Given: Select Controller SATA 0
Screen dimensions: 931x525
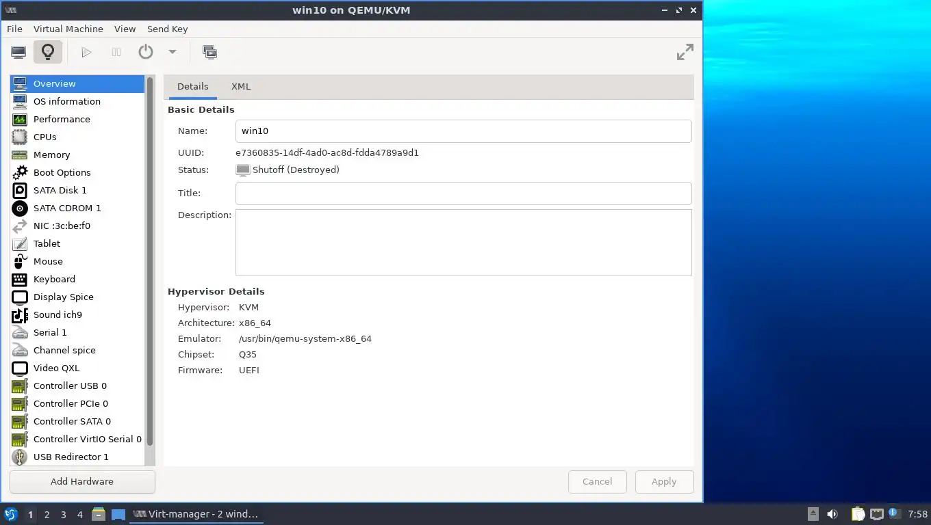Looking at the screenshot, I should (77, 421).
